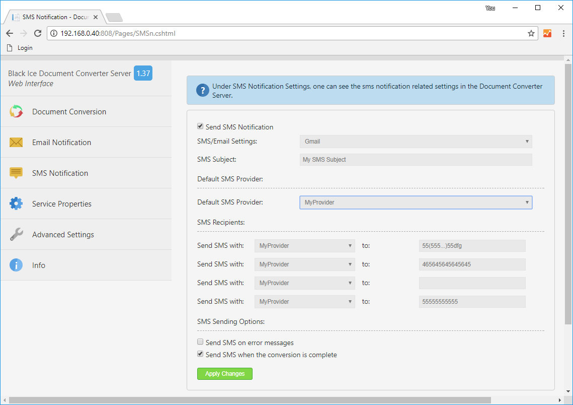
Task: Expand the Default SMS Provider dropdown
Action: point(416,202)
